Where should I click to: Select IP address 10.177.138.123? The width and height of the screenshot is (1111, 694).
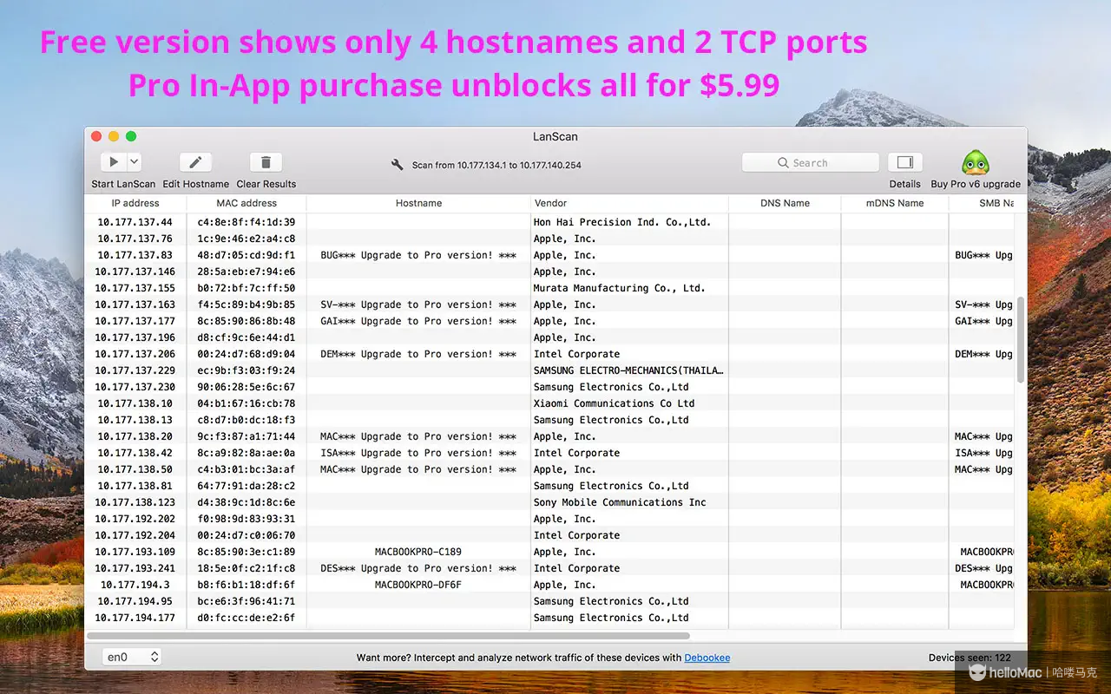click(135, 502)
